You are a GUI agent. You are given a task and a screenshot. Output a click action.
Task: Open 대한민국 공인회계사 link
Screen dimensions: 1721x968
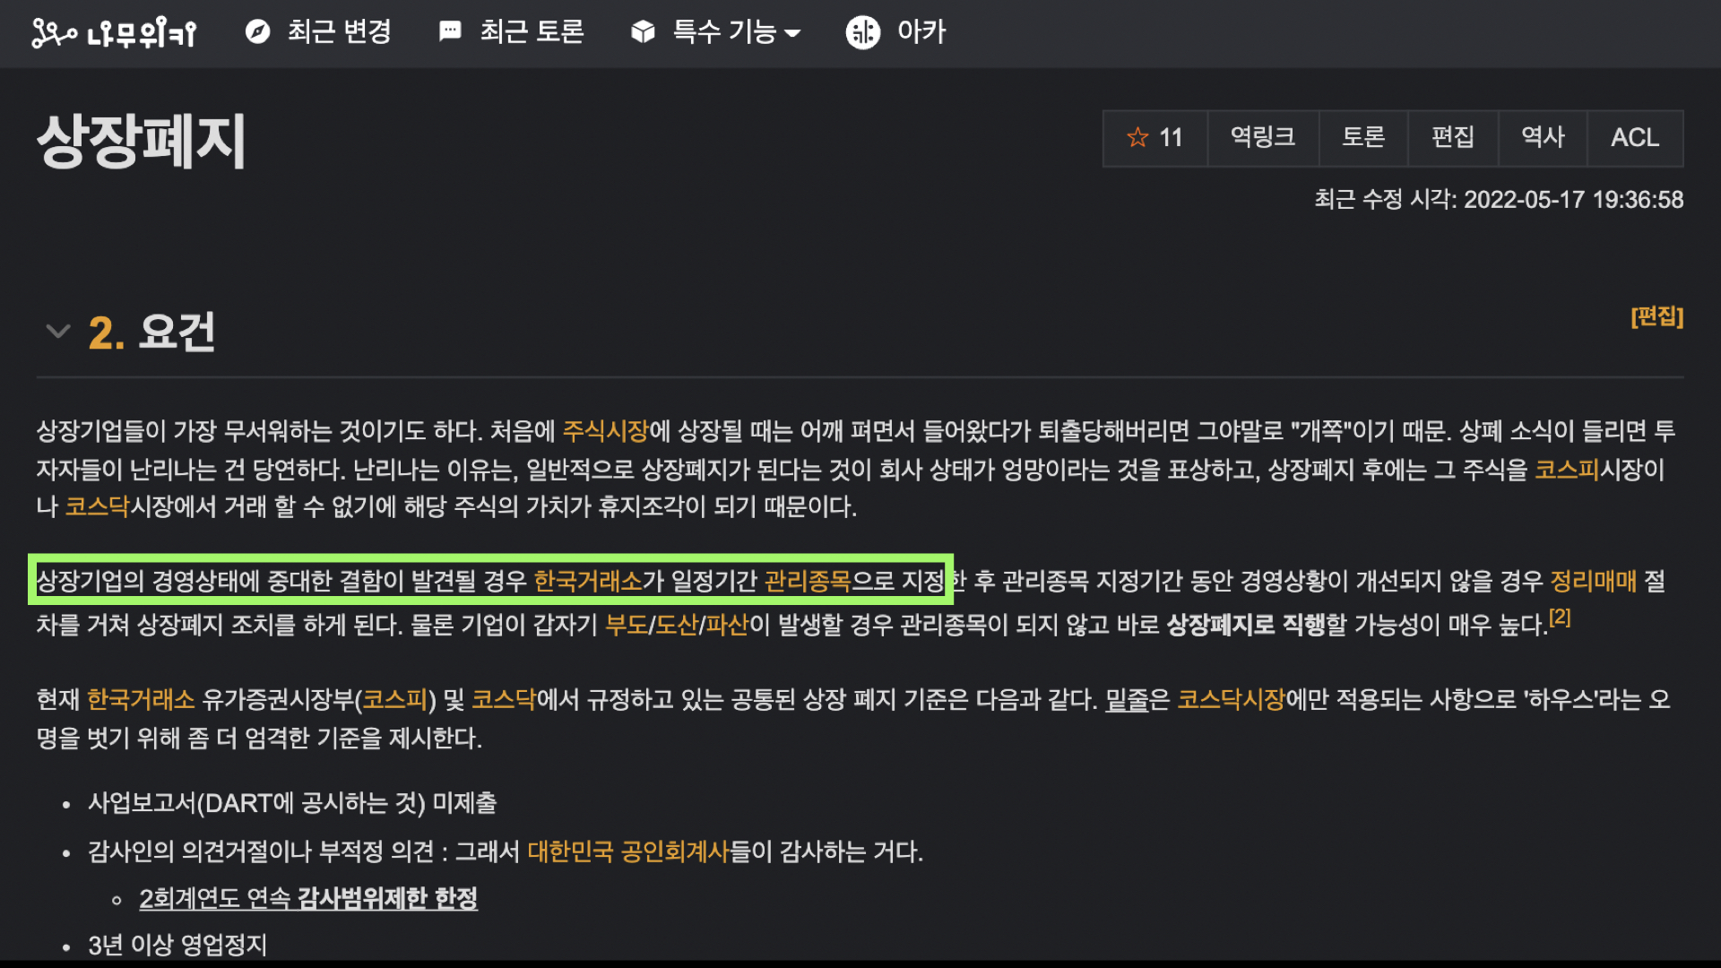[x=627, y=851]
